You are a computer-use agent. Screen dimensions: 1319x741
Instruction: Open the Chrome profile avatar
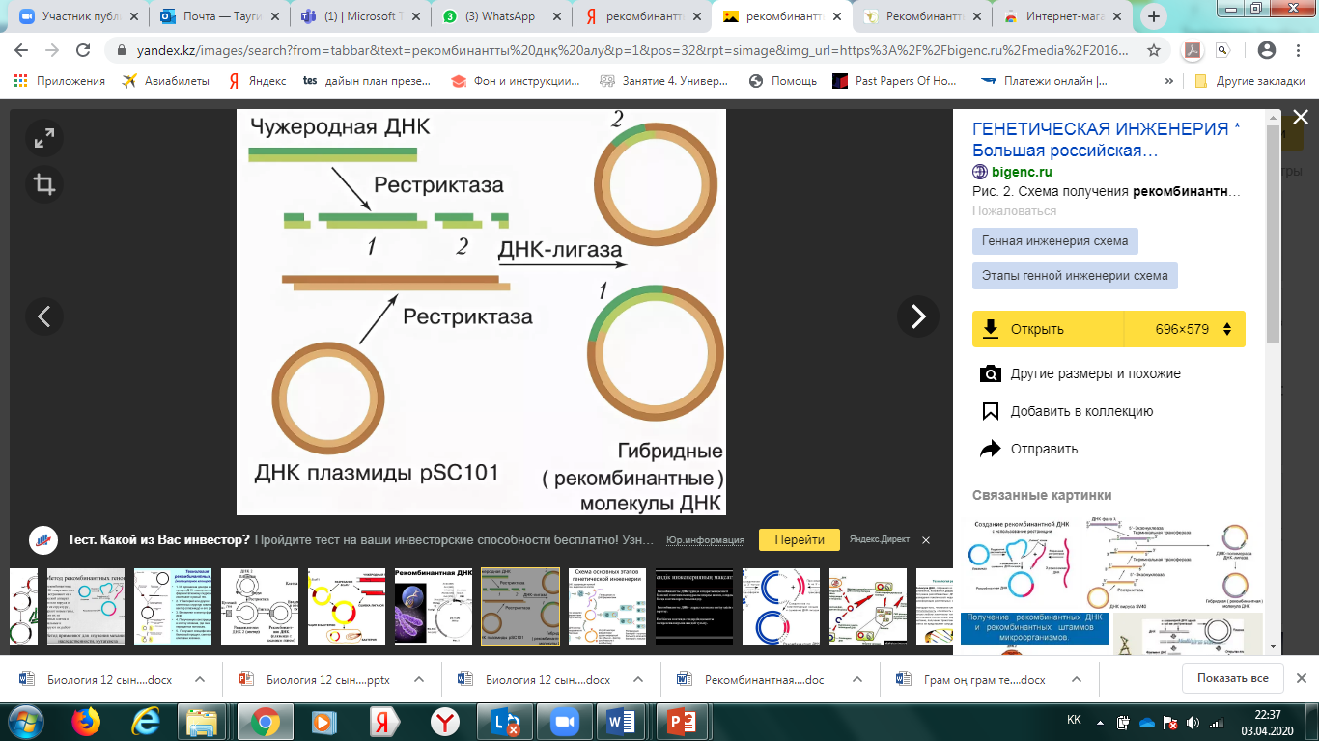tap(1267, 50)
